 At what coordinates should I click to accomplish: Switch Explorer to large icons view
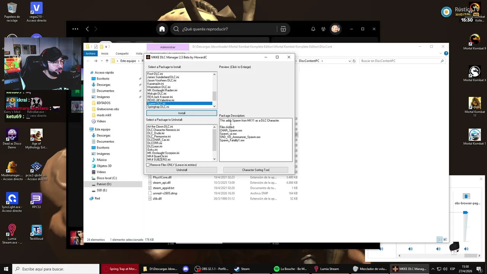click(445, 240)
